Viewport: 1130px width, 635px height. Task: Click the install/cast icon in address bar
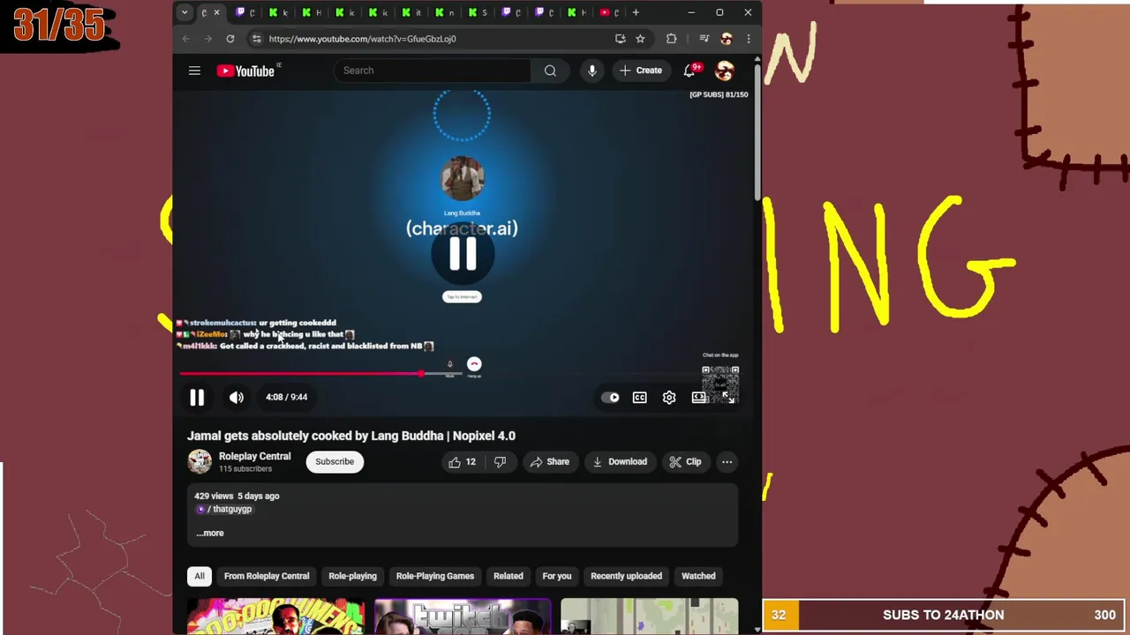620,39
